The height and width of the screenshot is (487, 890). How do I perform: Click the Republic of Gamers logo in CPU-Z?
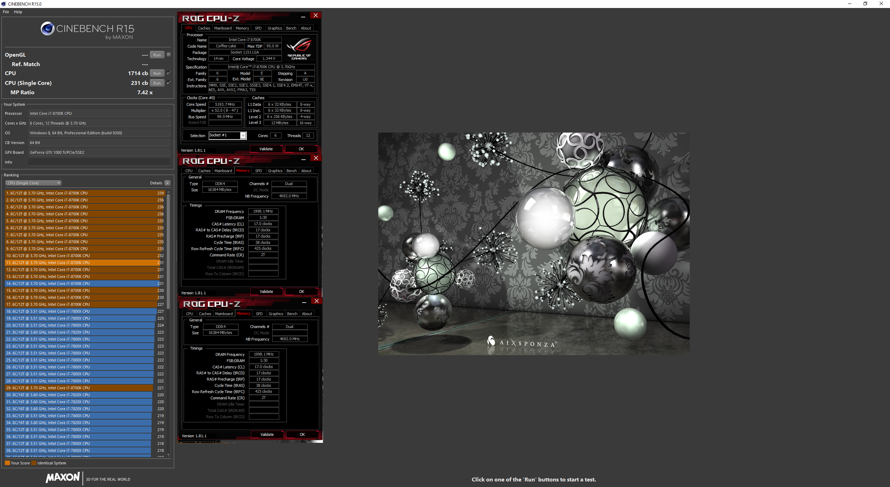coord(299,49)
